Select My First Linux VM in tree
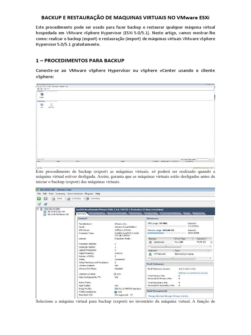Viewport: 251px width, 335px height. tap(56, 212)
